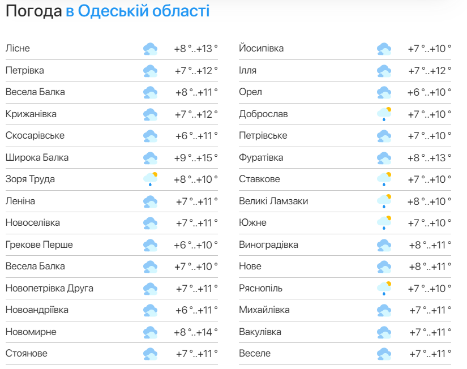Click the cloudy weather icon for Лісне

pyautogui.click(x=150, y=49)
